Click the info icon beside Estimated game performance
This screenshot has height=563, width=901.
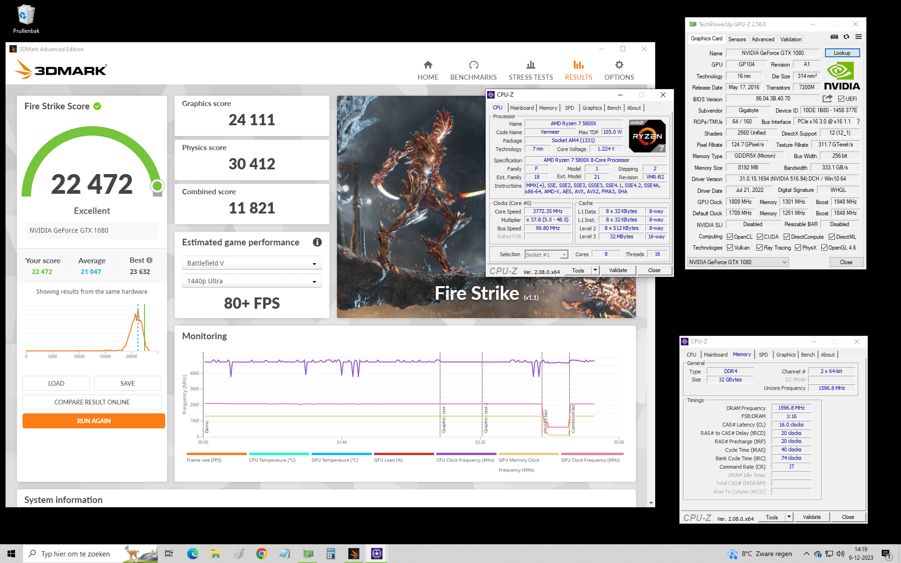[x=317, y=242]
